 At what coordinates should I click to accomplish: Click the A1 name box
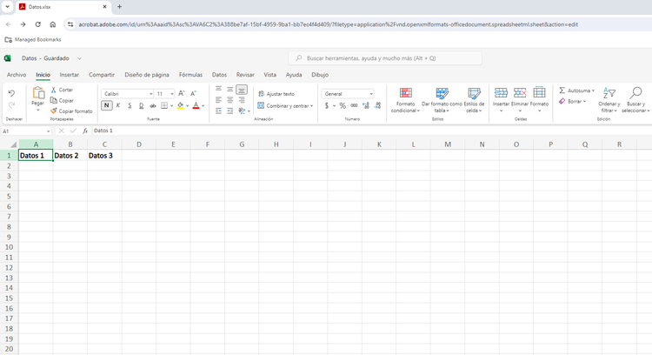click(x=26, y=131)
